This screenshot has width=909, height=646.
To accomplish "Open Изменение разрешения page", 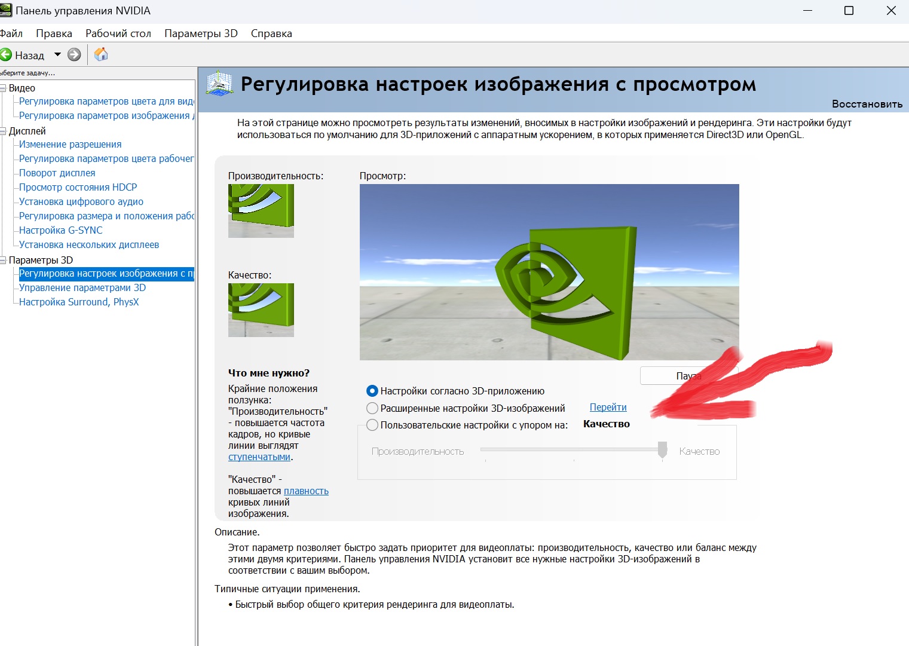I will (x=70, y=144).
